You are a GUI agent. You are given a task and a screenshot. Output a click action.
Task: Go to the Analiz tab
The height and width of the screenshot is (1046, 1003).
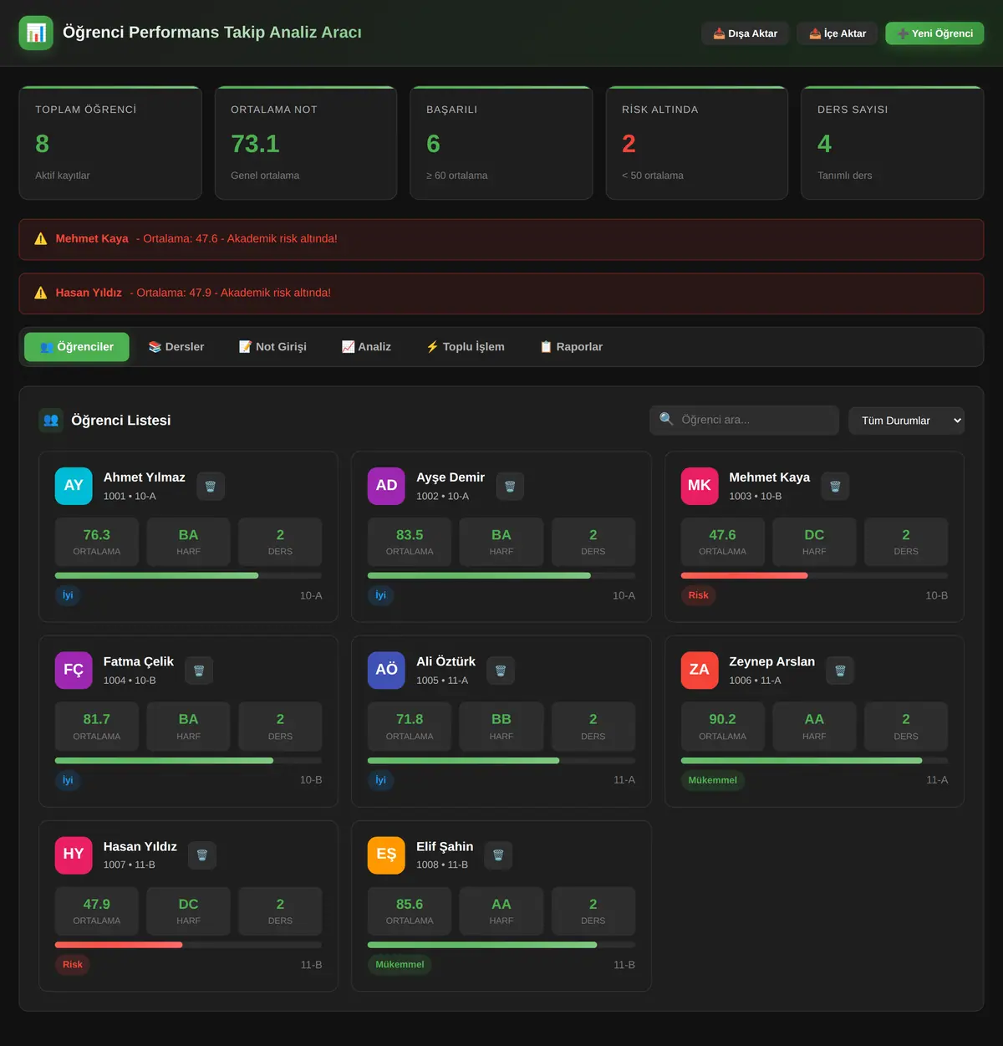pos(366,347)
